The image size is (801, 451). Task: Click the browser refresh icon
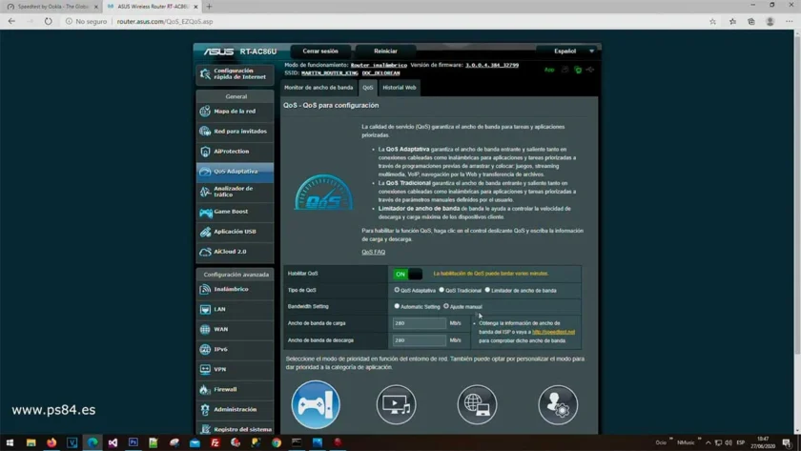48,21
